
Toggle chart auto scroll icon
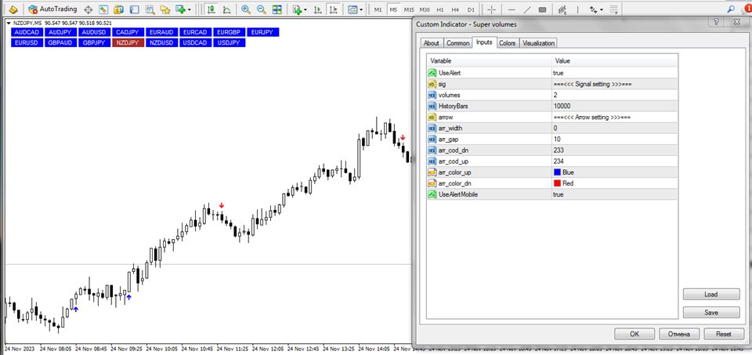(317, 9)
